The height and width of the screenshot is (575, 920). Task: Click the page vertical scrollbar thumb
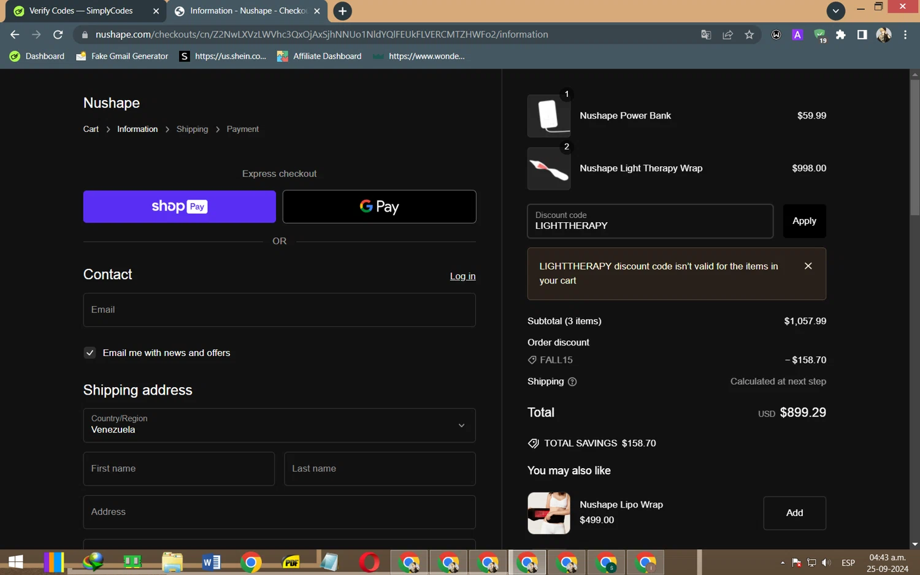coord(914,147)
